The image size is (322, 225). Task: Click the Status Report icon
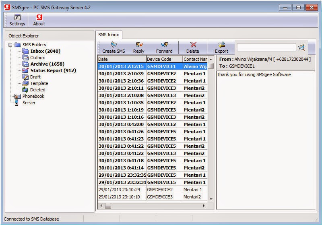point(25,70)
